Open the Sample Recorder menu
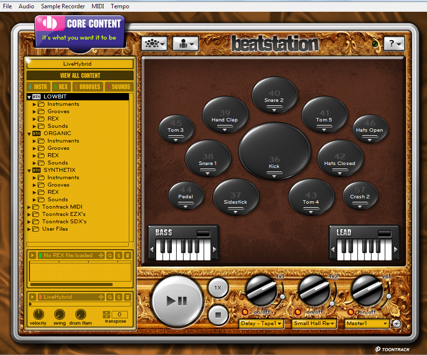Image resolution: width=427 pixels, height=355 pixels. pos(63,6)
